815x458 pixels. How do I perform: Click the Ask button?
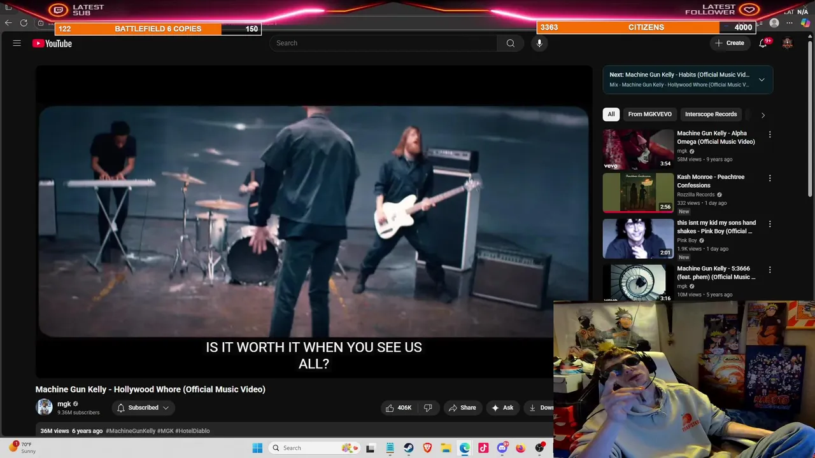click(x=502, y=408)
